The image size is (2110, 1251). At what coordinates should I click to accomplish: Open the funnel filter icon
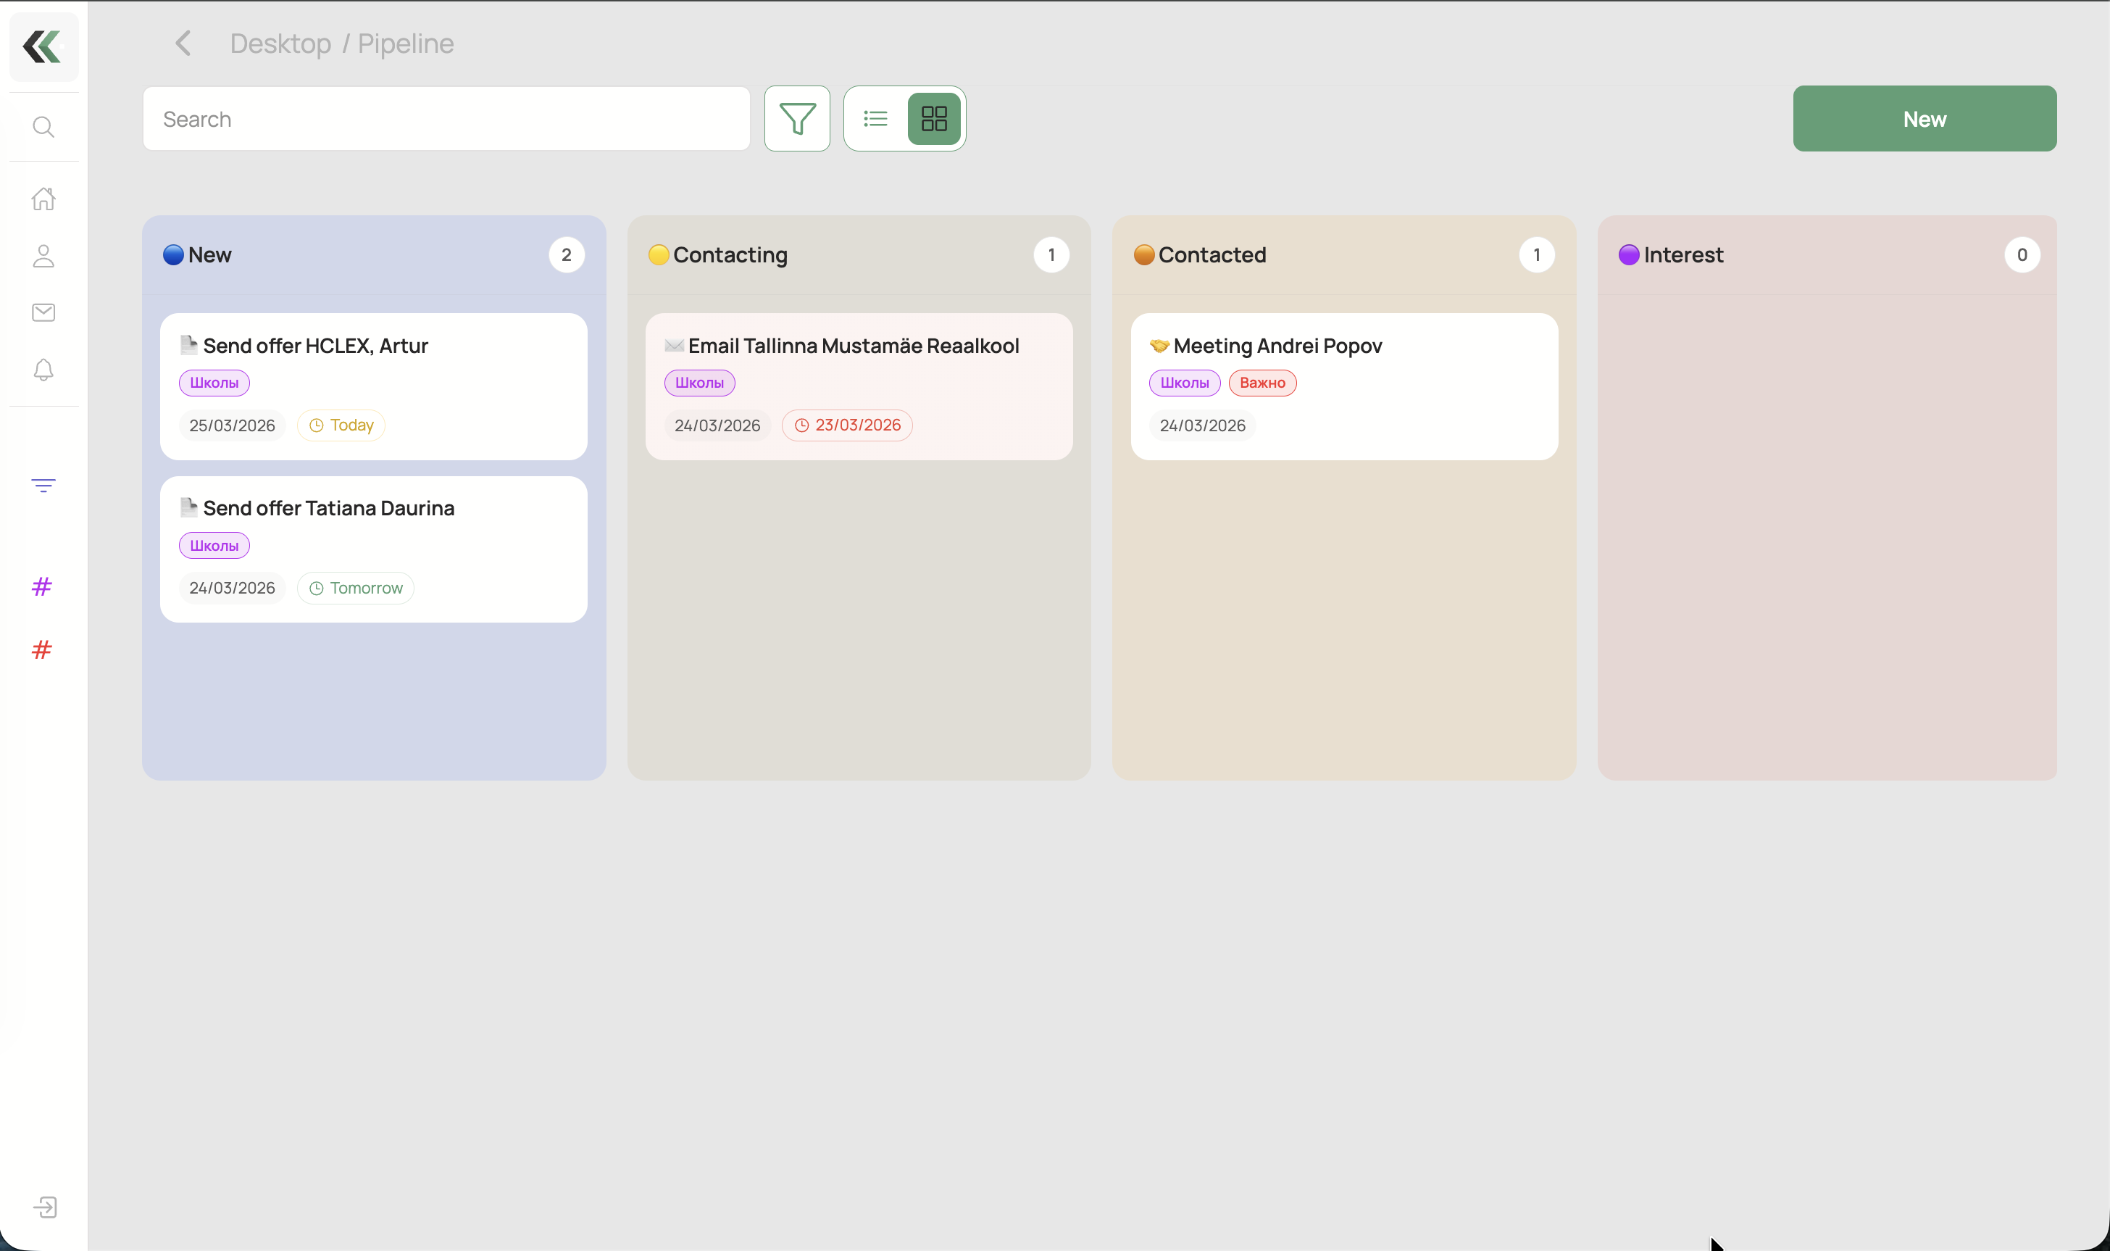[x=797, y=118]
